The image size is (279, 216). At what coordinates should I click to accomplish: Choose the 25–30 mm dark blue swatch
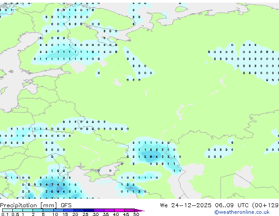click(x=88, y=210)
